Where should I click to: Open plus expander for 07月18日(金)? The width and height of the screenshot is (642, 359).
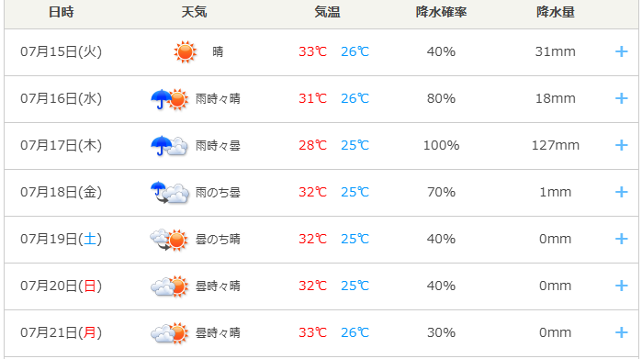[621, 192]
